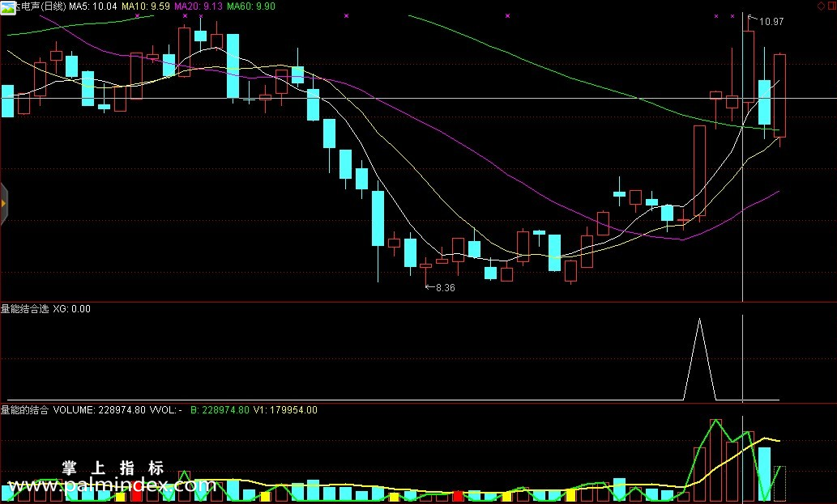The image size is (837, 504).
Task: Click the 10.97 high price label
Action: tap(771, 22)
